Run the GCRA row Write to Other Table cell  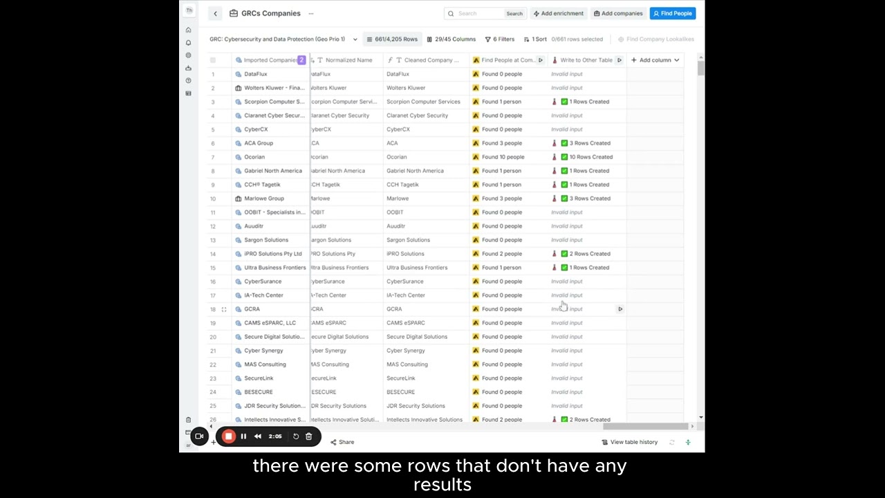coord(620,309)
